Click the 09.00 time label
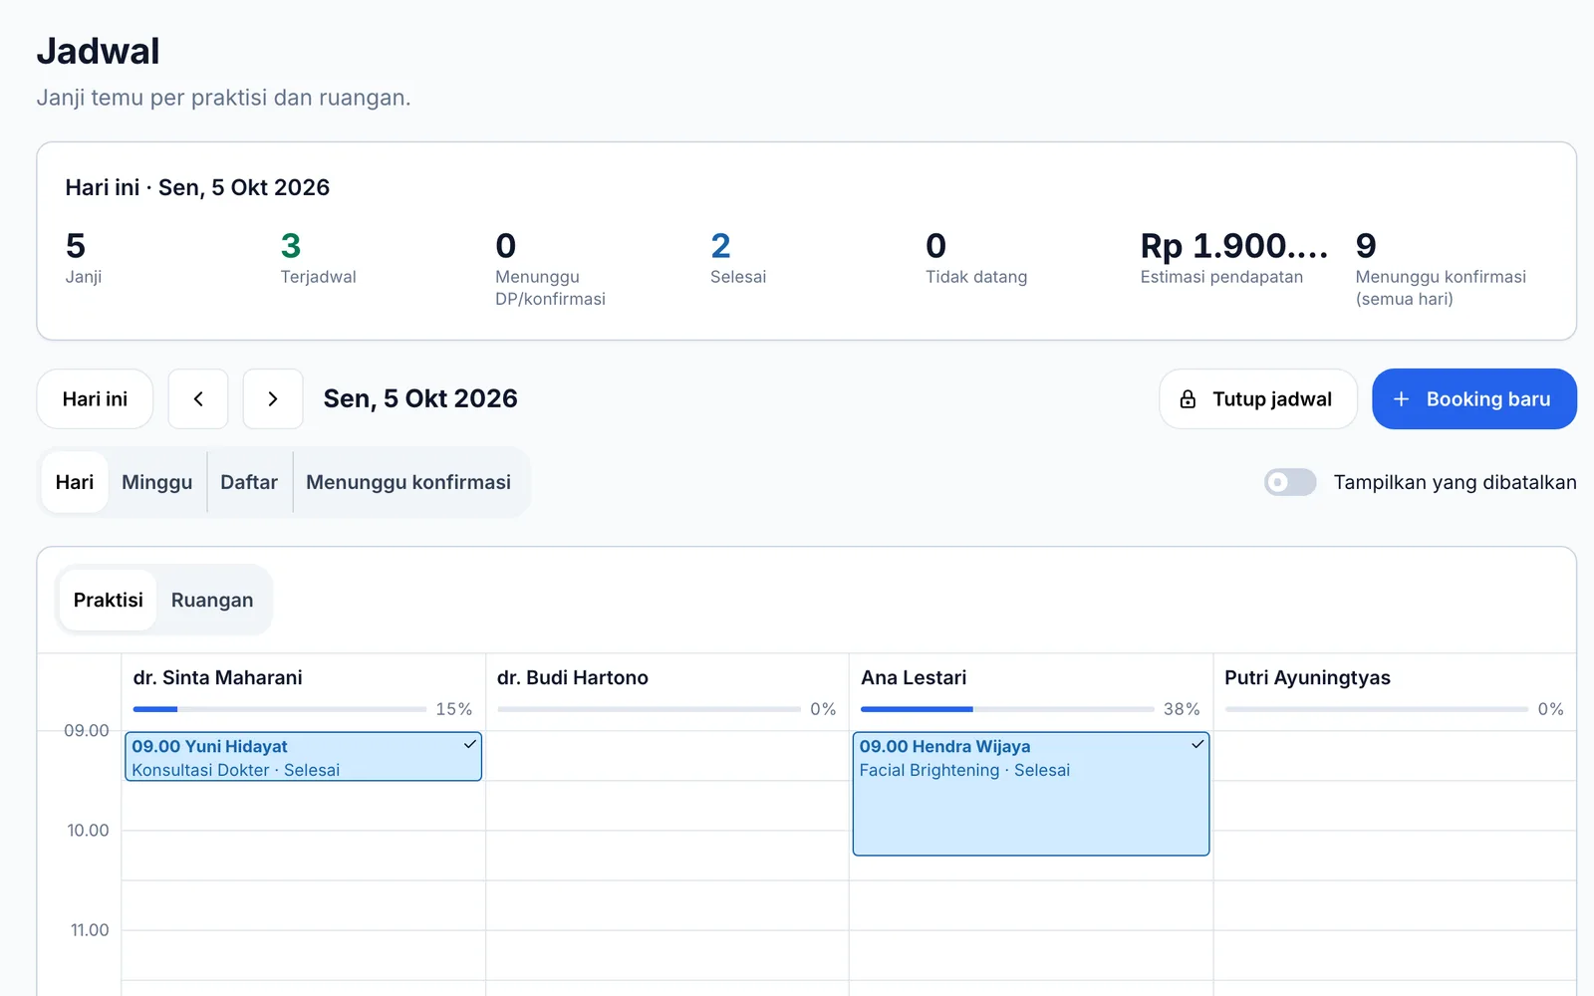Viewport: 1594px width, 996px height. (x=87, y=731)
